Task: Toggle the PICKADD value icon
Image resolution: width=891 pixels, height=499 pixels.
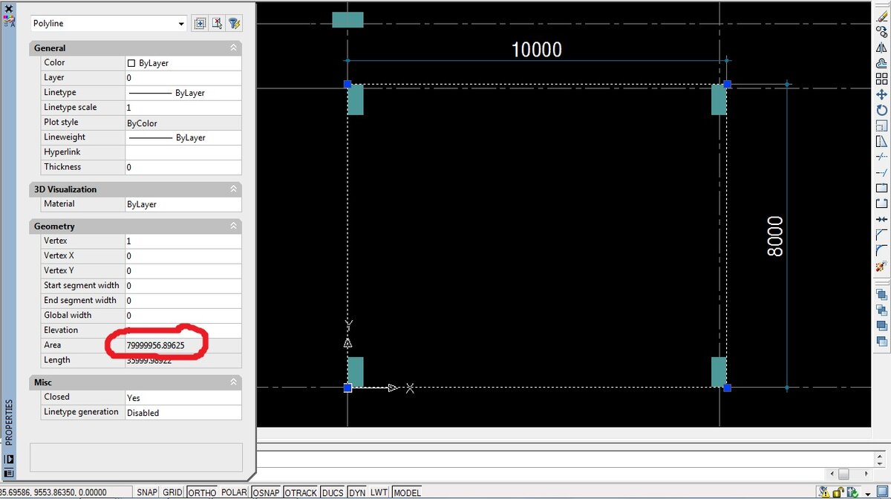Action: pyautogui.click(x=200, y=23)
